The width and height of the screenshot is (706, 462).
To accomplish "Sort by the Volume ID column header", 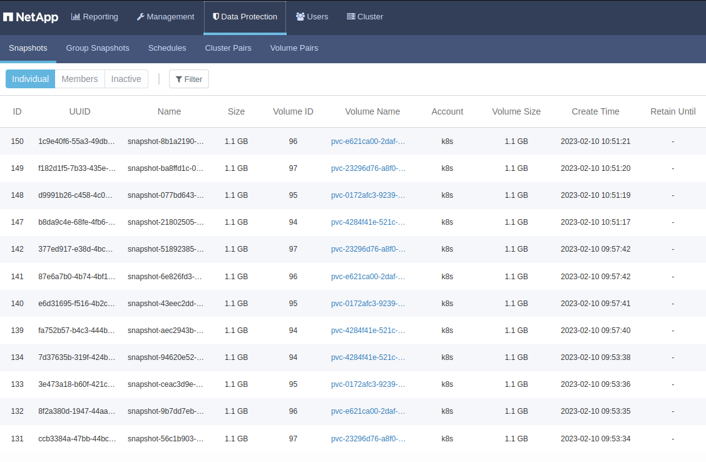I will point(293,111).
